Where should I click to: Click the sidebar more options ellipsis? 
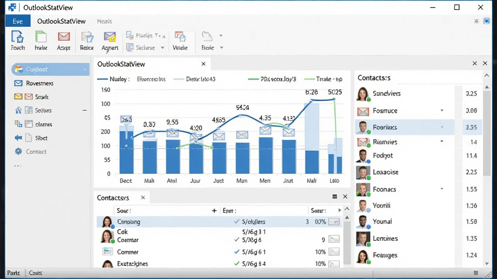click(18, 166)
